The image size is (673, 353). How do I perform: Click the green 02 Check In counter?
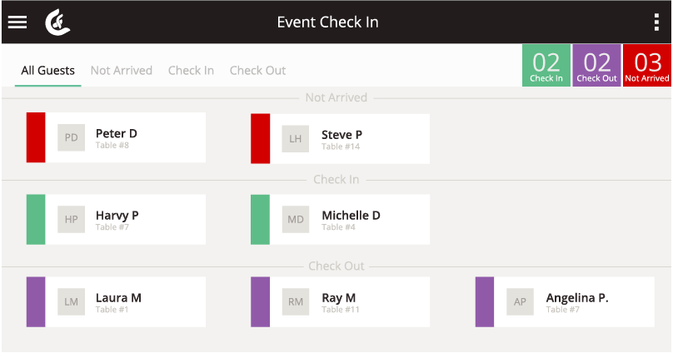(x=546, y=66)
